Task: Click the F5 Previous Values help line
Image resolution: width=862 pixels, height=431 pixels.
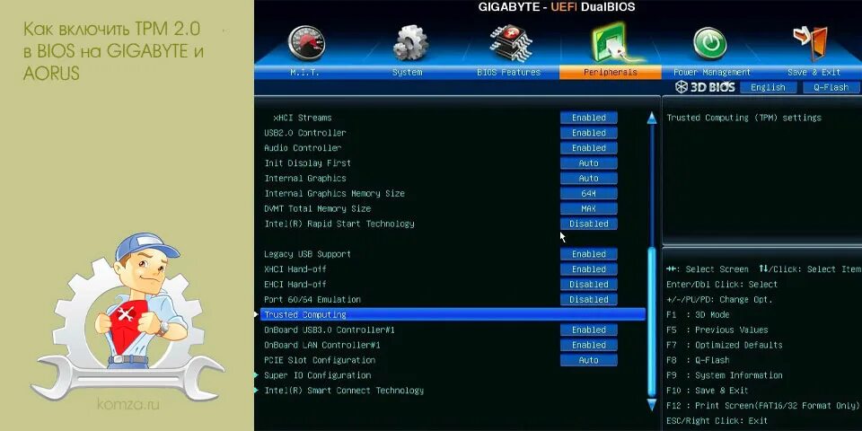Action: (x=717, y=330)
